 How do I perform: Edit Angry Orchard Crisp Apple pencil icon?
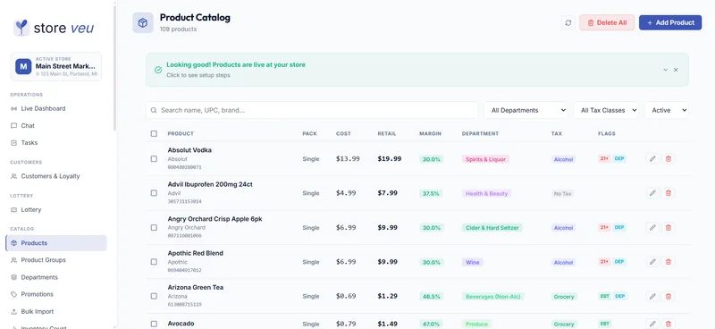pyautogui.click(x=652, y=227)
